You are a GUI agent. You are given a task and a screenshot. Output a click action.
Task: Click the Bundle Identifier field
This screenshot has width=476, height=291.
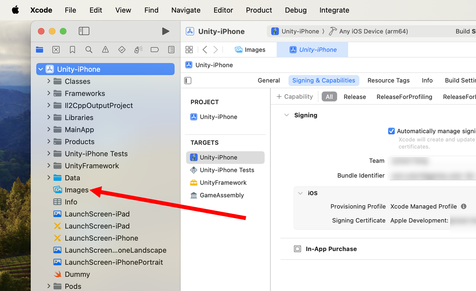point(432,175)
